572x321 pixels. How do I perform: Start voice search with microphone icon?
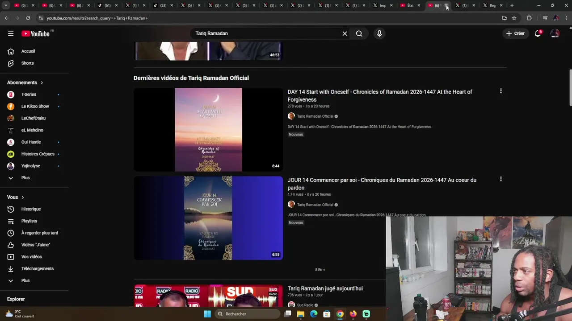379,33
